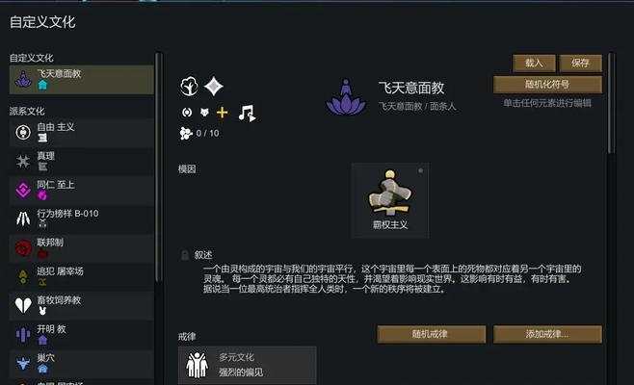
Task: Click the 载入 load button
Action: click(x=534, y=63)
